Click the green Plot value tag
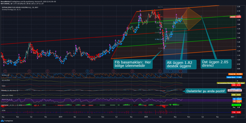246x123 pixels. pos(236,105)
